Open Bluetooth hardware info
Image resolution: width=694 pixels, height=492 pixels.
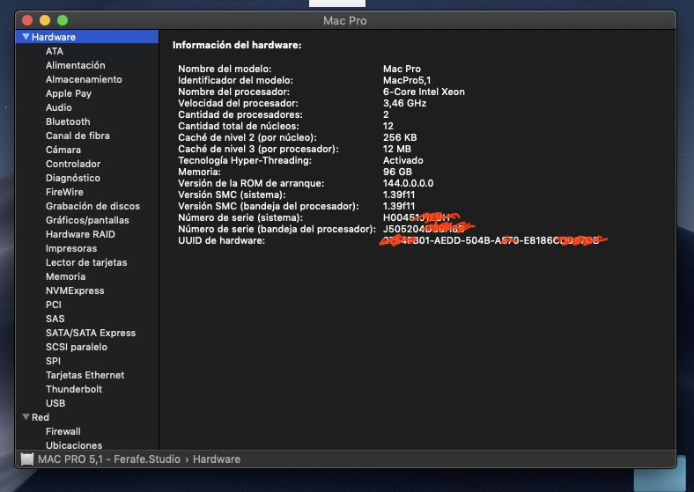click(x=68, y=121)
